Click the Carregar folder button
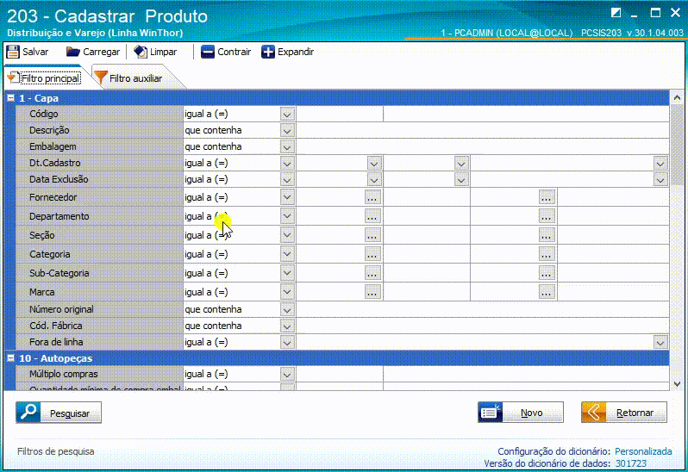Screen dimensions: 688x472 (x=93, y=52)
